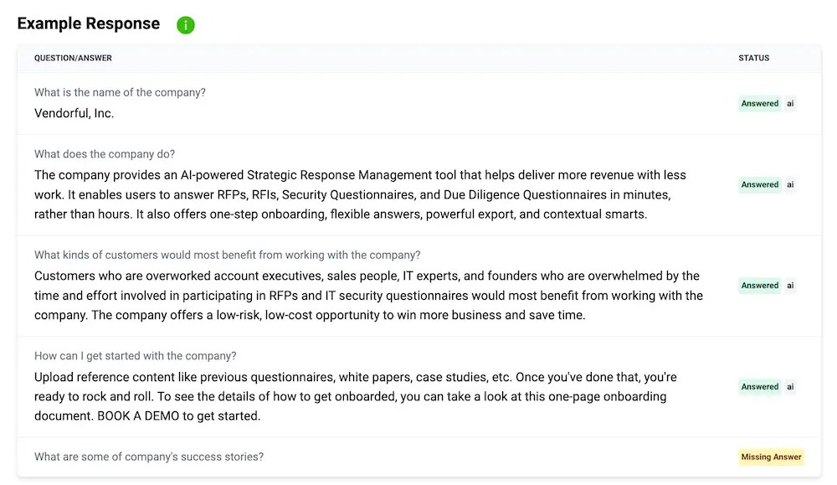Image resolution: width=837 pixels, height=485 pixels.
Task: Click the 'ai' badge on the customers benefit row
Action: [790, 286]
